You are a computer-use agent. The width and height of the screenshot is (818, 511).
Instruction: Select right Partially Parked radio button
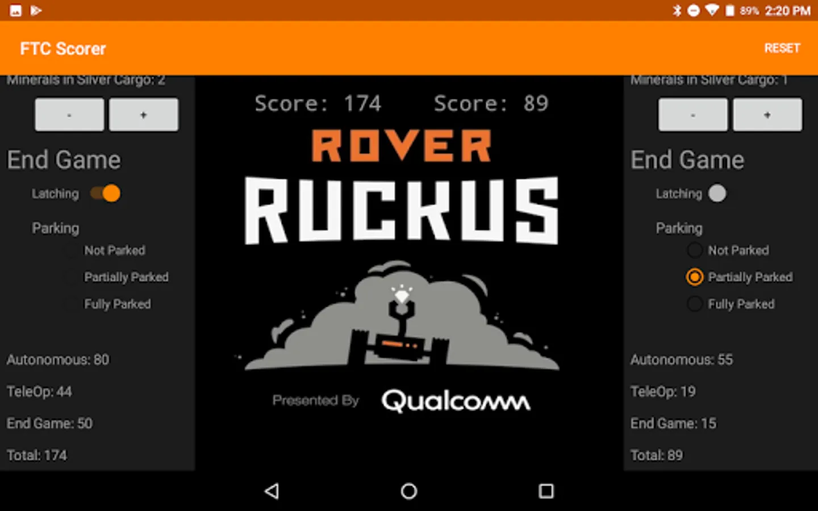point(694,277)
